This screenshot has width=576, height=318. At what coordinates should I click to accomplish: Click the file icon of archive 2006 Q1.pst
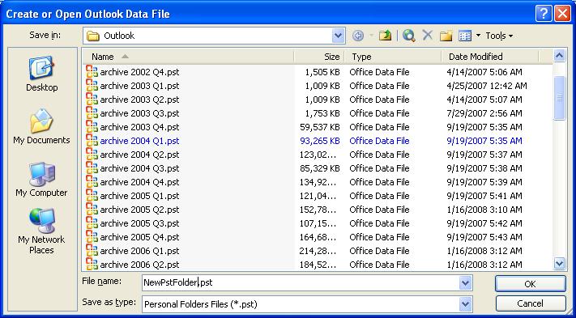pyautogui.click(x=92, y=250)
